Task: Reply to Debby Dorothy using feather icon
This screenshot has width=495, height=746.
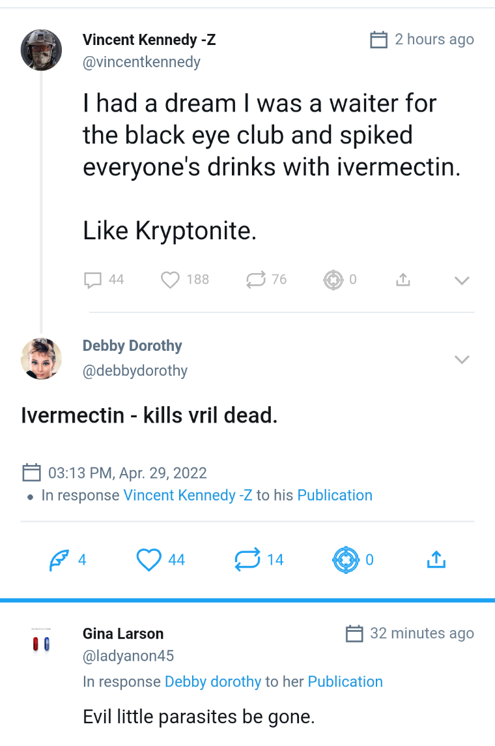Action: click(59, 559)
